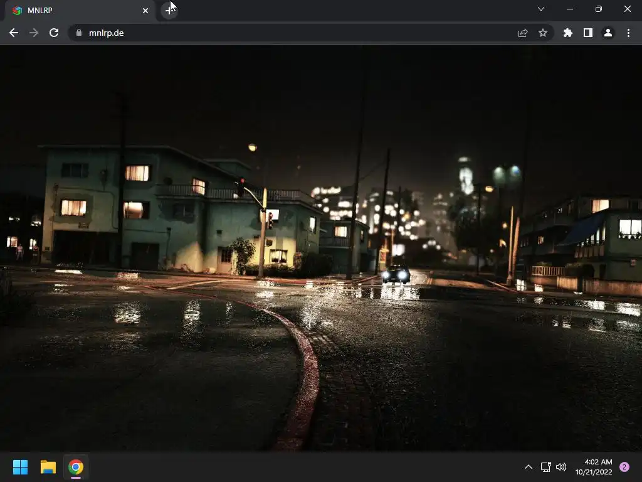The height and width of the screenshot is (482, 642).
Task: Click the MNLRP favicon on the tab
Action: click(x=17, y=11)
